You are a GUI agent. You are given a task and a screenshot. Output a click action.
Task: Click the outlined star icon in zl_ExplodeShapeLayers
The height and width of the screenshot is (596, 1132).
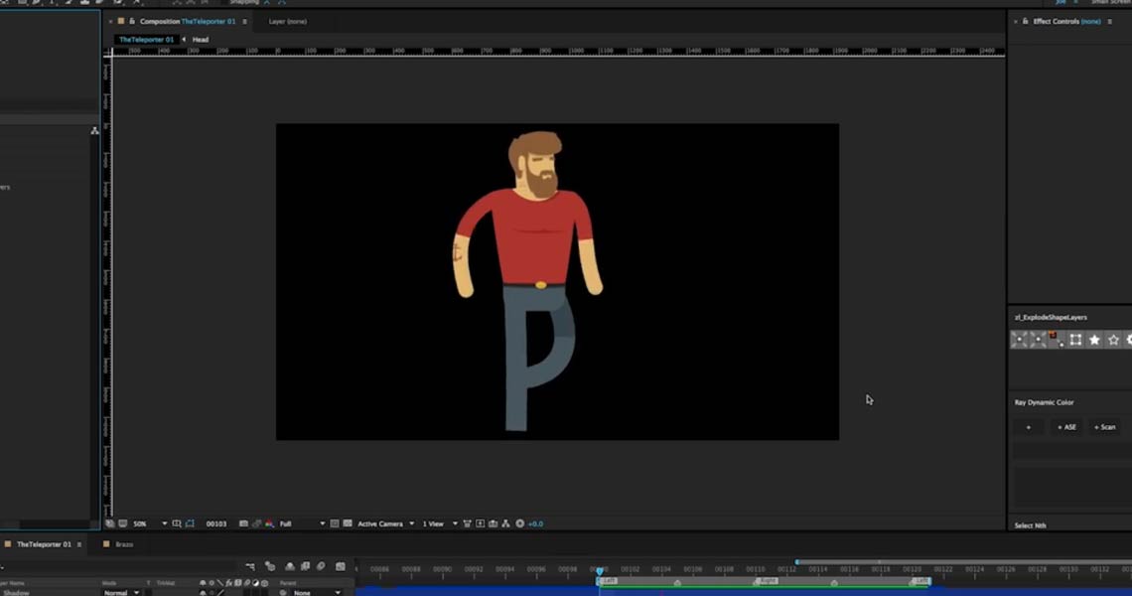pyautogui.click(x=1113, y=340)
